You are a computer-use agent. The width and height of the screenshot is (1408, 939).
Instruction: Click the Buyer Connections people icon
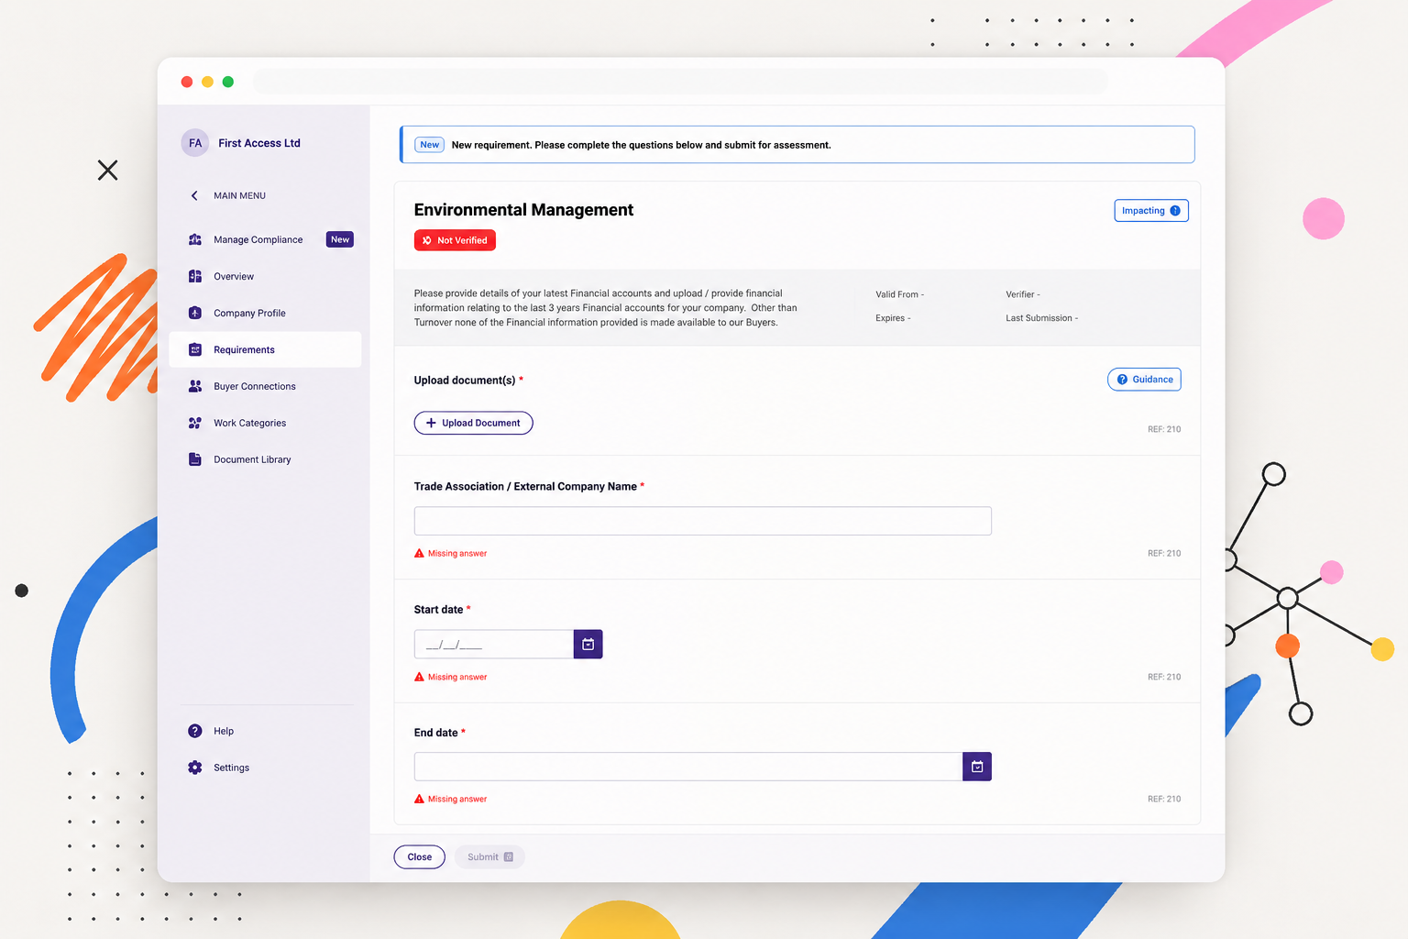coord(195,386)
